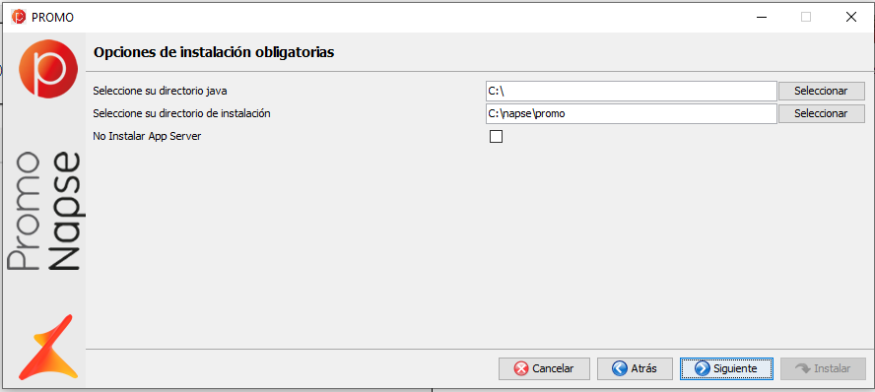
Task: Minimize the PROMO installer window
Action: [761, 18]
